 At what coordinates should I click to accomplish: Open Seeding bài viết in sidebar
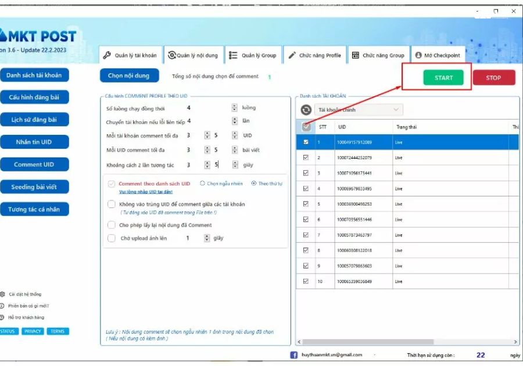34,187
